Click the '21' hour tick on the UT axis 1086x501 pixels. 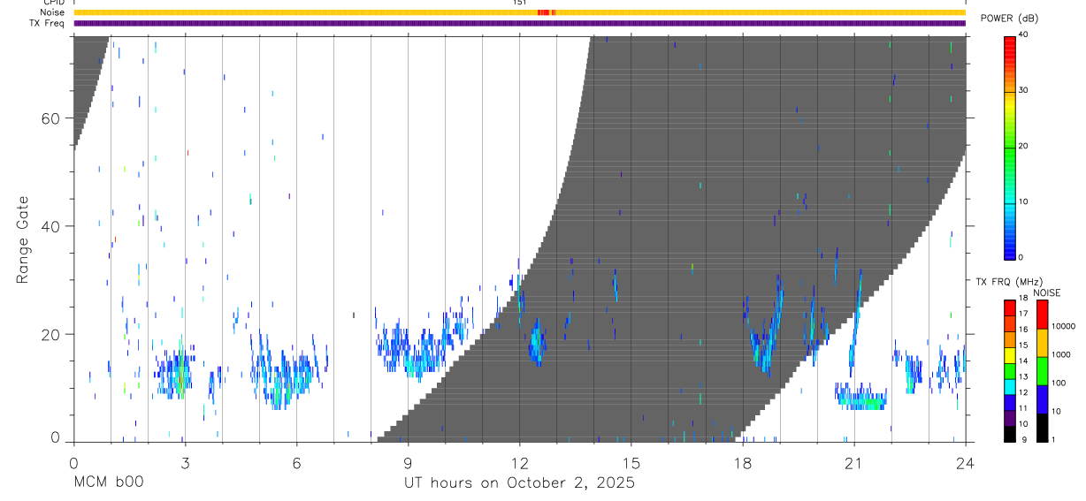(x=854, y=462)
